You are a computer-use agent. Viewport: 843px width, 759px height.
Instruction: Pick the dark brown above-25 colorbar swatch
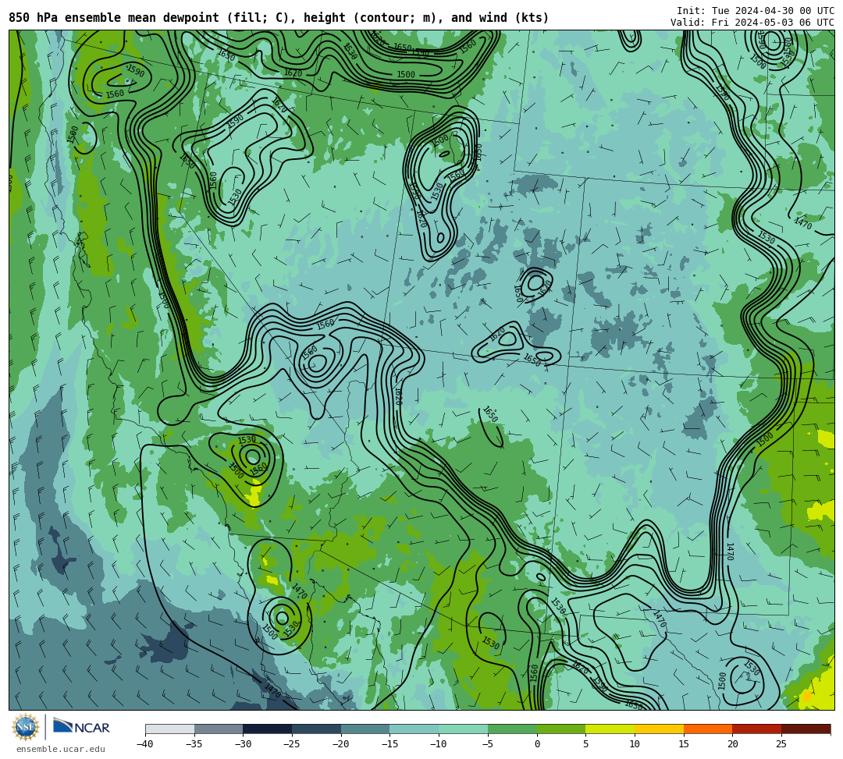(806, 729)
